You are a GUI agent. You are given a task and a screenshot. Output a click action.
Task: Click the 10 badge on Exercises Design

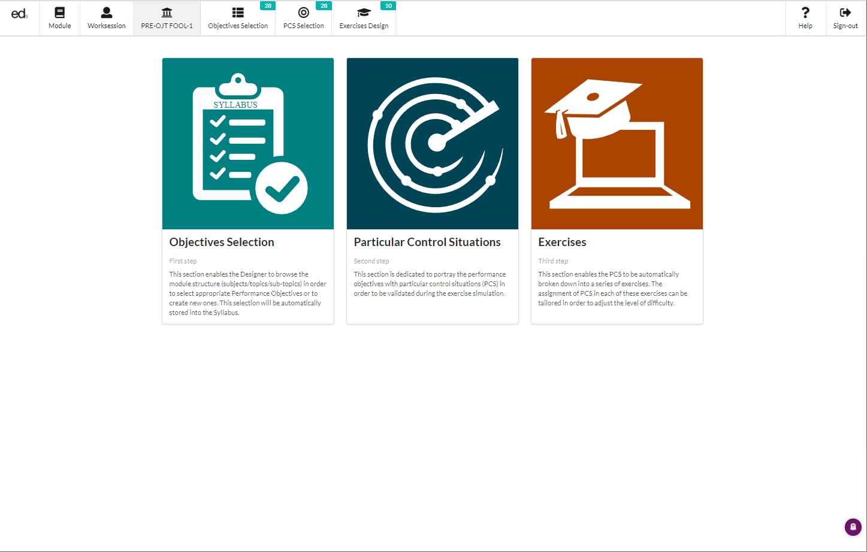[388, 6]
